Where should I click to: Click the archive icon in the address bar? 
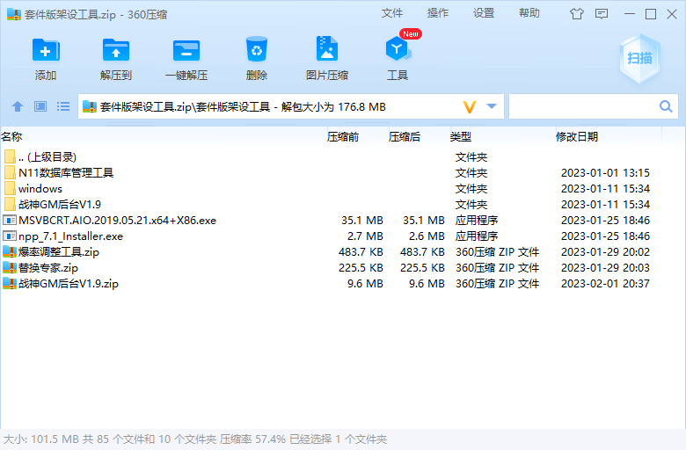(x=89, y=106)
